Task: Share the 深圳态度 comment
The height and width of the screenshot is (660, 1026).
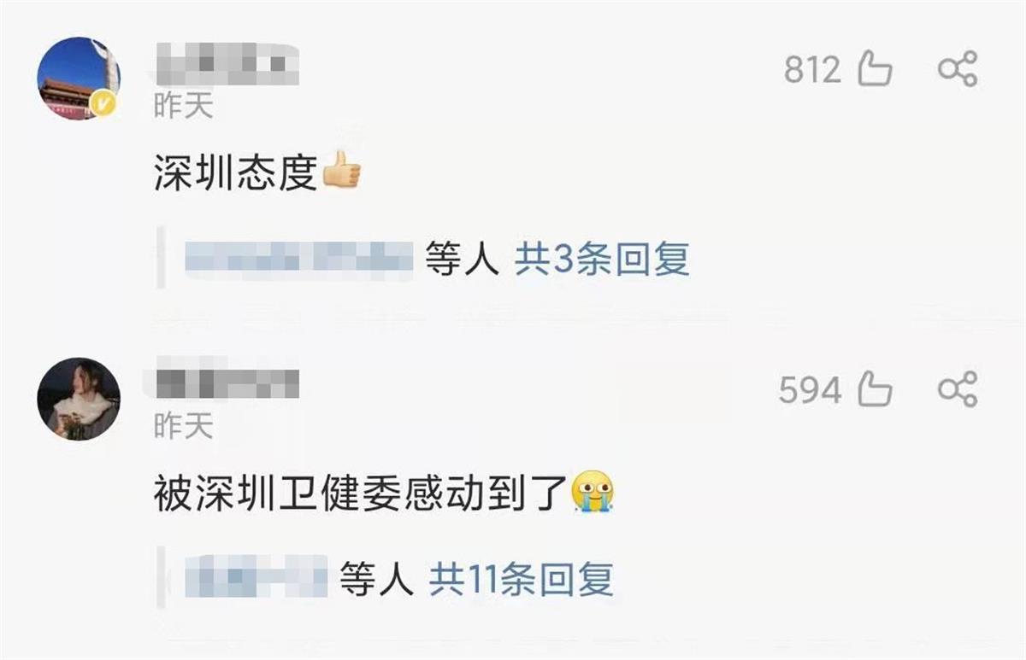Action: [x=957, y=69]
